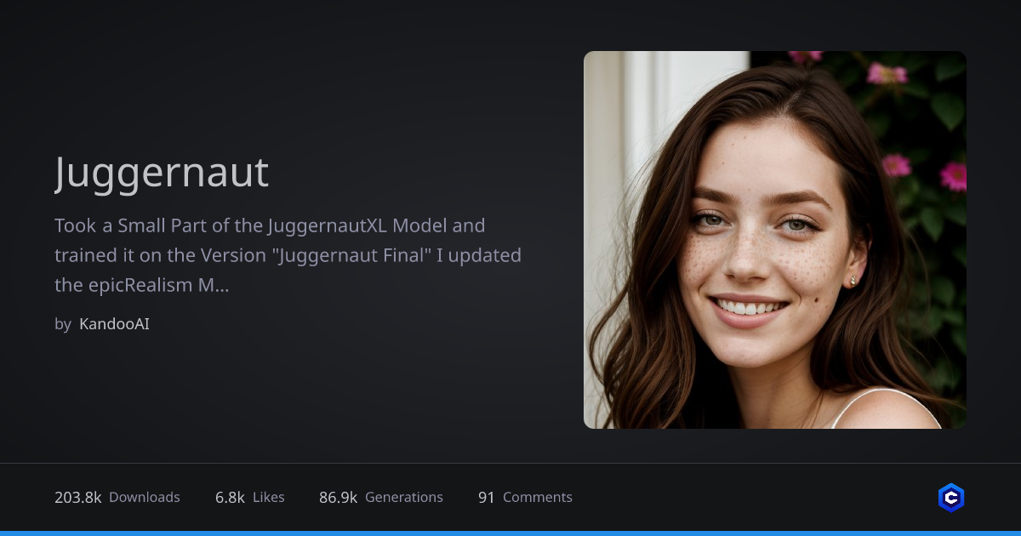
Task: Click the divider line above the stats
Action: pos(510,463)
